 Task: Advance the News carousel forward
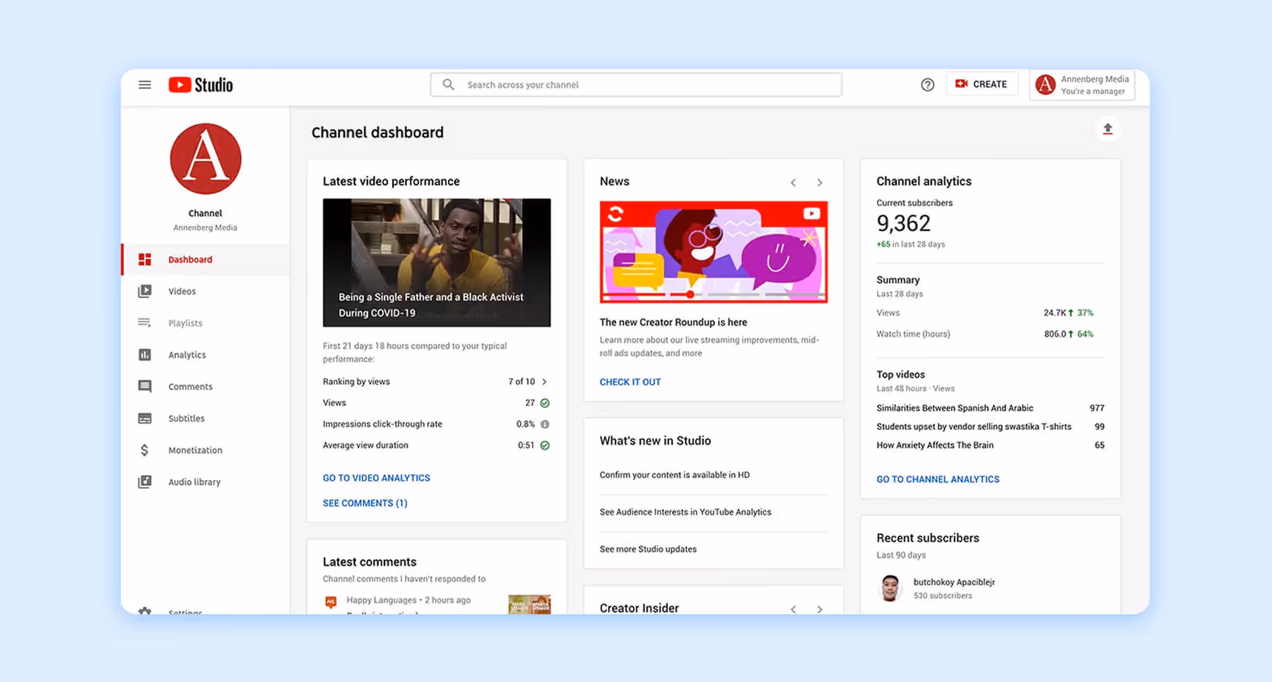pyautogui.click(x=820, y=181)
